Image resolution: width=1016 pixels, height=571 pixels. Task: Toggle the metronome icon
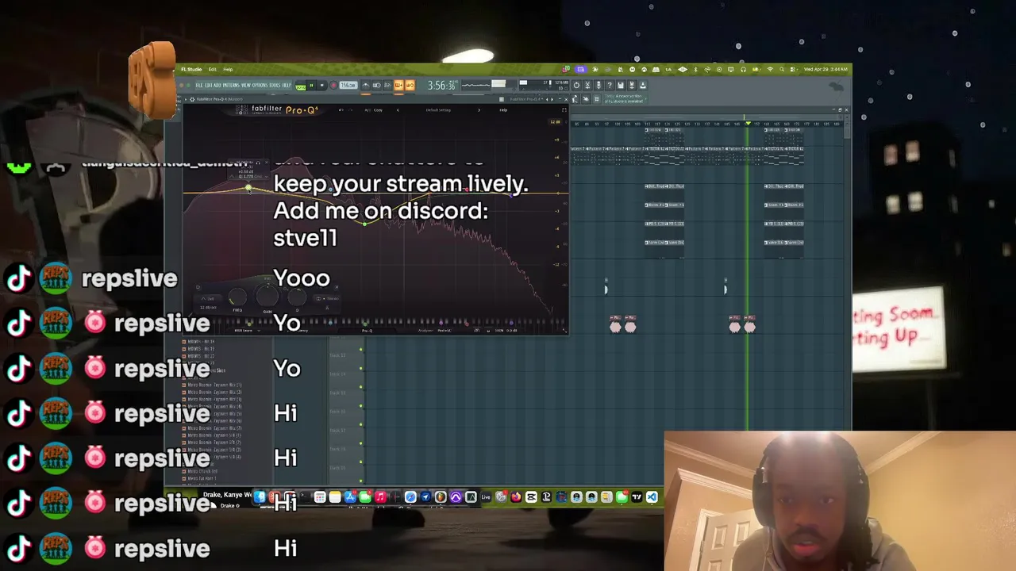(366, 85)
